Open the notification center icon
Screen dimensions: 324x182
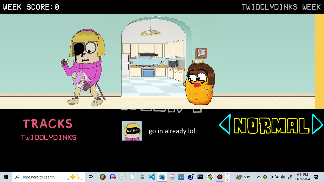point(316,177)
